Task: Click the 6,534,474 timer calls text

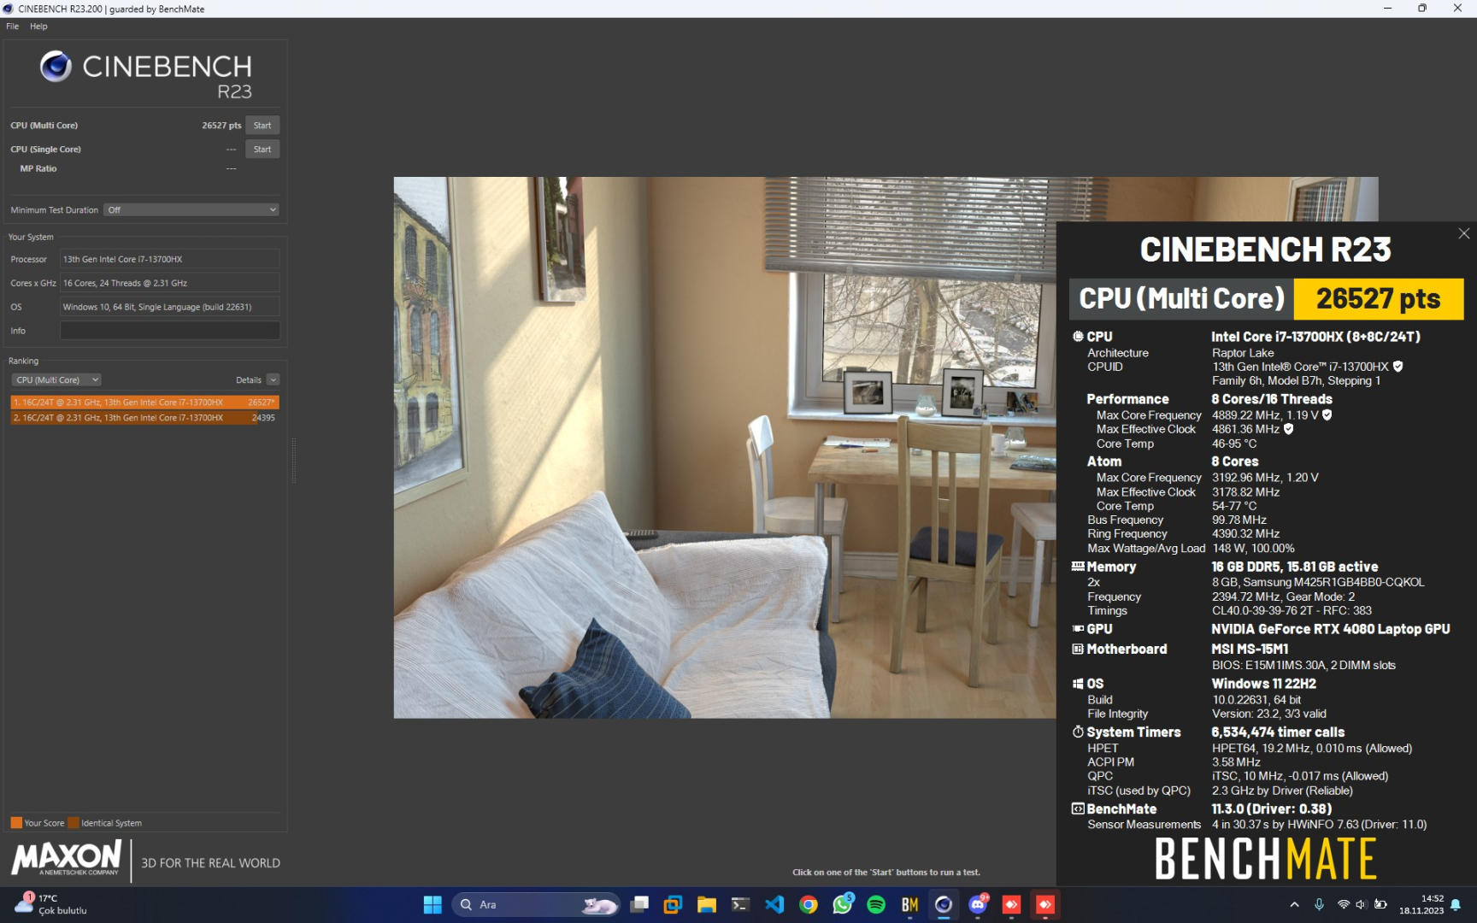Action: pos(1278,732)
